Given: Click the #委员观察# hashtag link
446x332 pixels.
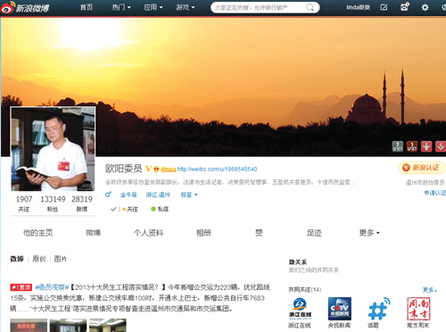Looking at the screenshot, I should tap(52, 287).
